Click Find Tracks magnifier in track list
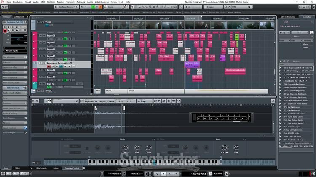The image size is (316, 177). coord(91,18)
